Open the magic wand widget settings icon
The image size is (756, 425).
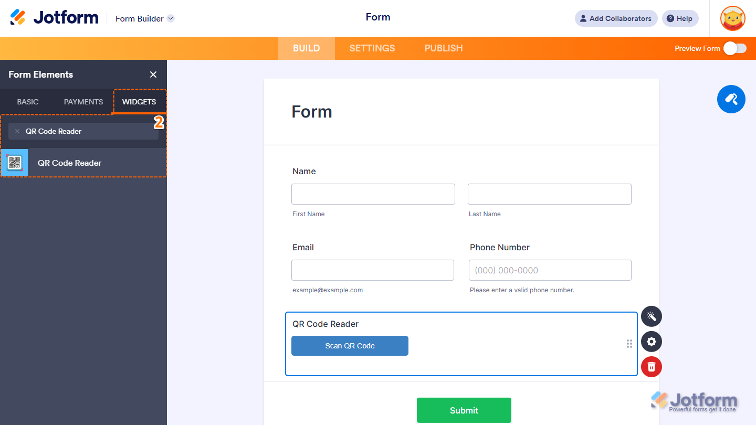[x=651, y=316]
